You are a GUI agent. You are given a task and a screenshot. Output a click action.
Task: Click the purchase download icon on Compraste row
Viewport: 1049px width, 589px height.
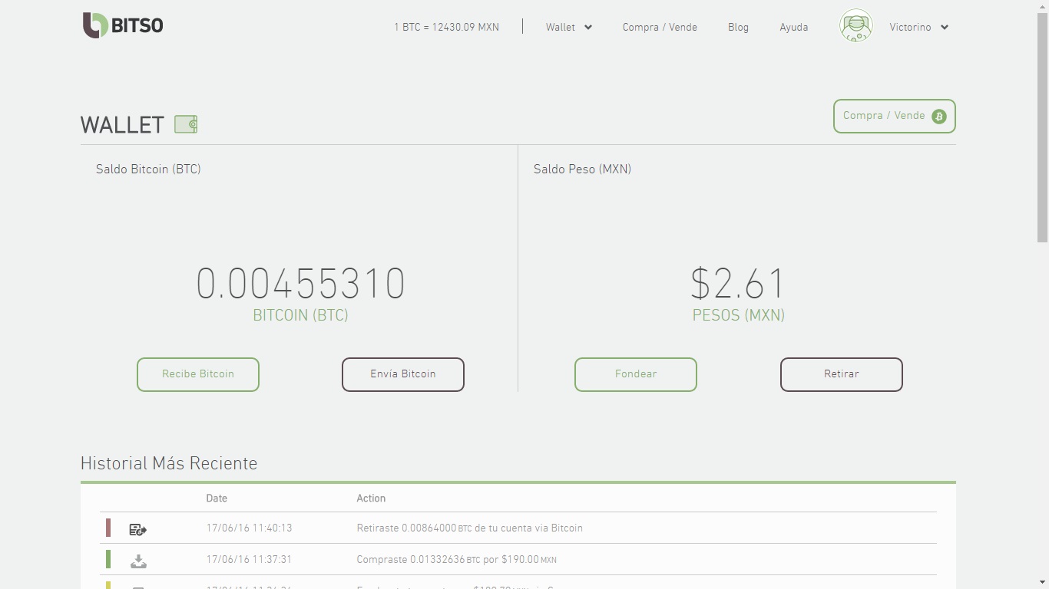coord(137,560)
